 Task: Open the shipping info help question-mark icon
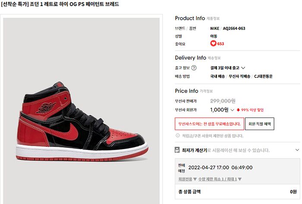194,68
